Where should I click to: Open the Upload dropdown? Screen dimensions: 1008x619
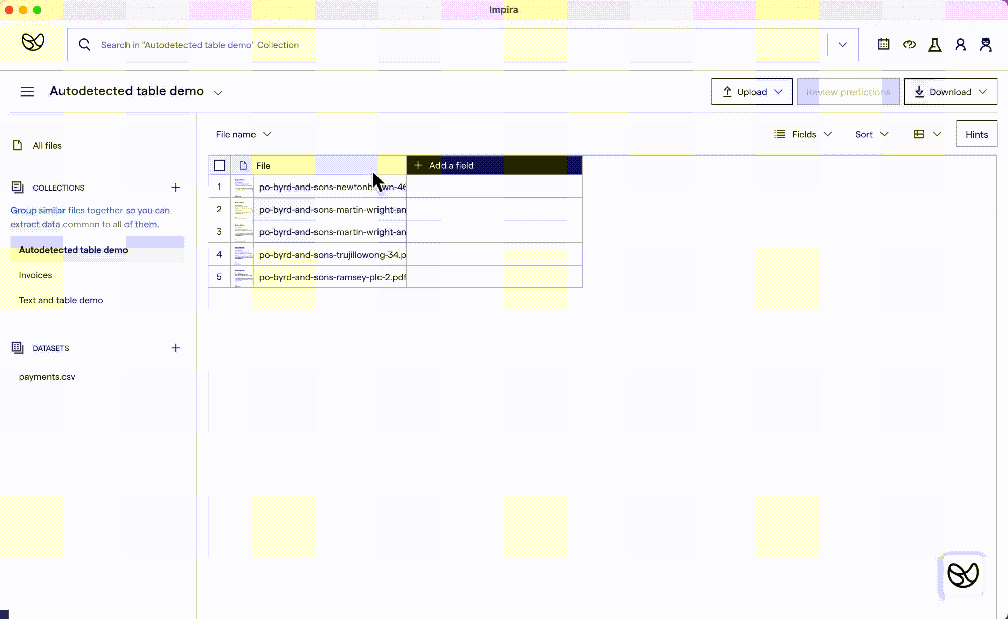tap(752, 92)
